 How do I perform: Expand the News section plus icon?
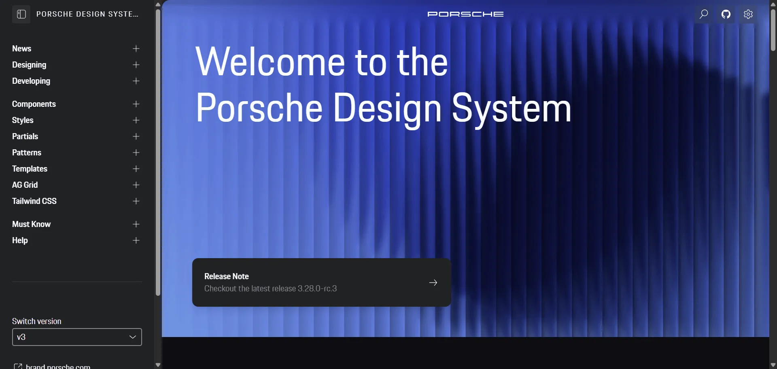[136, 49]
